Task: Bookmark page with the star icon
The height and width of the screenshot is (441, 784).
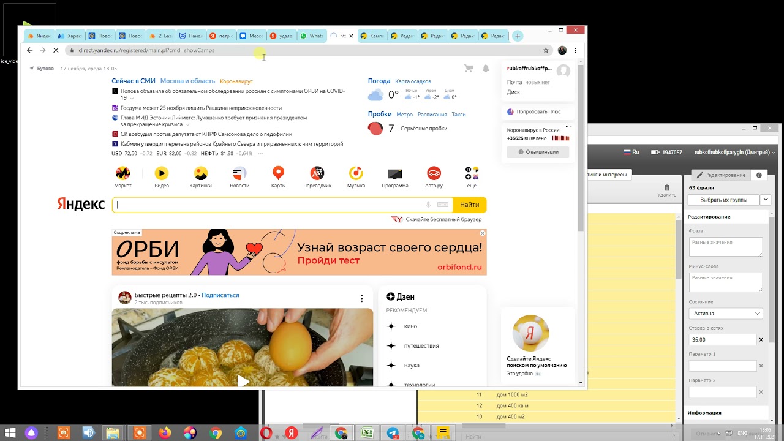Action: pos(546,50)
